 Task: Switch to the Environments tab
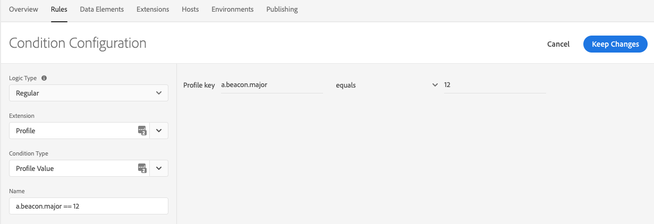[x=233, y=10]
